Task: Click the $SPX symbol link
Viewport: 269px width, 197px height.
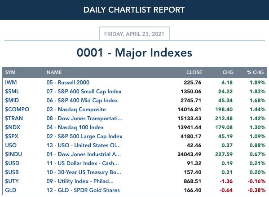Action: pos(12,136)
